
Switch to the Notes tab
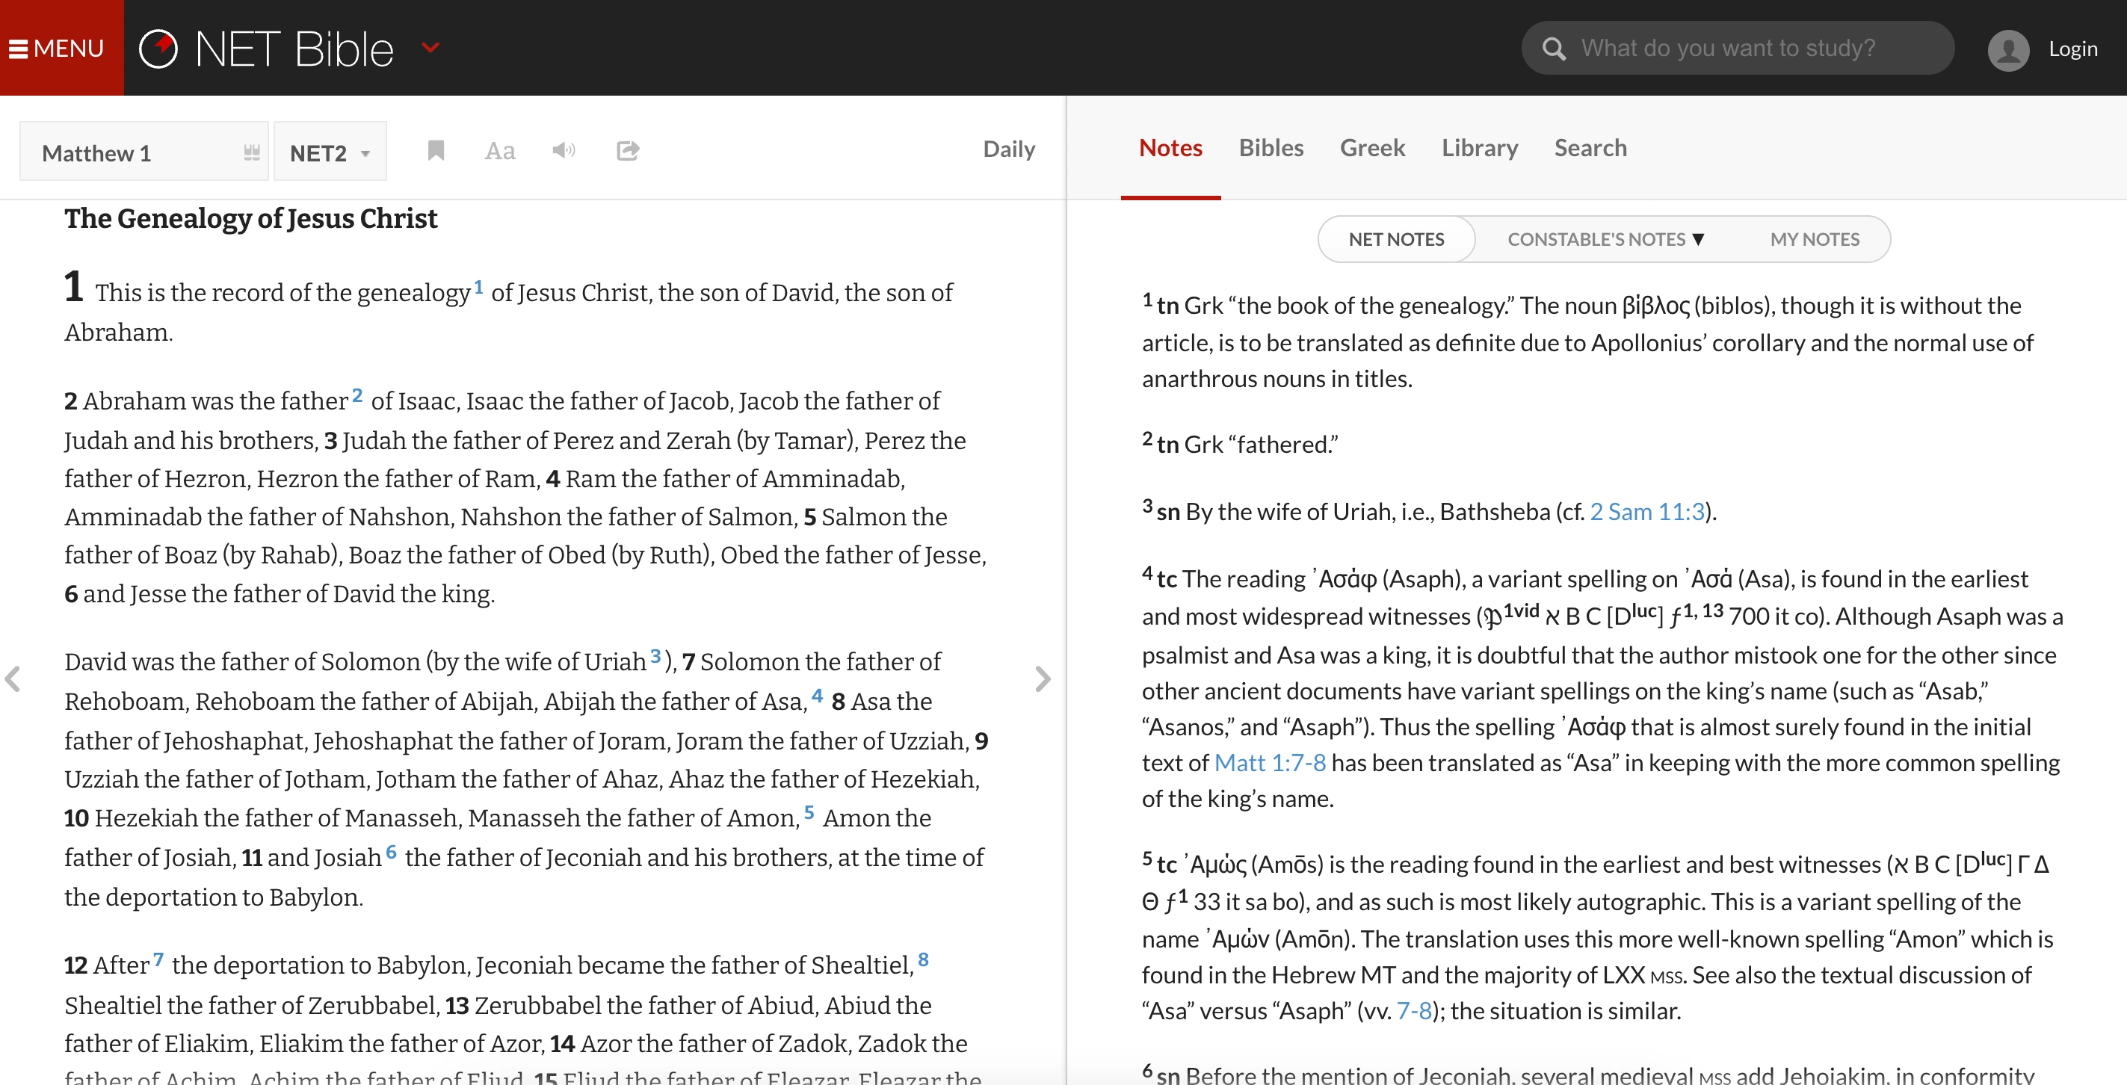point(1170,148)
